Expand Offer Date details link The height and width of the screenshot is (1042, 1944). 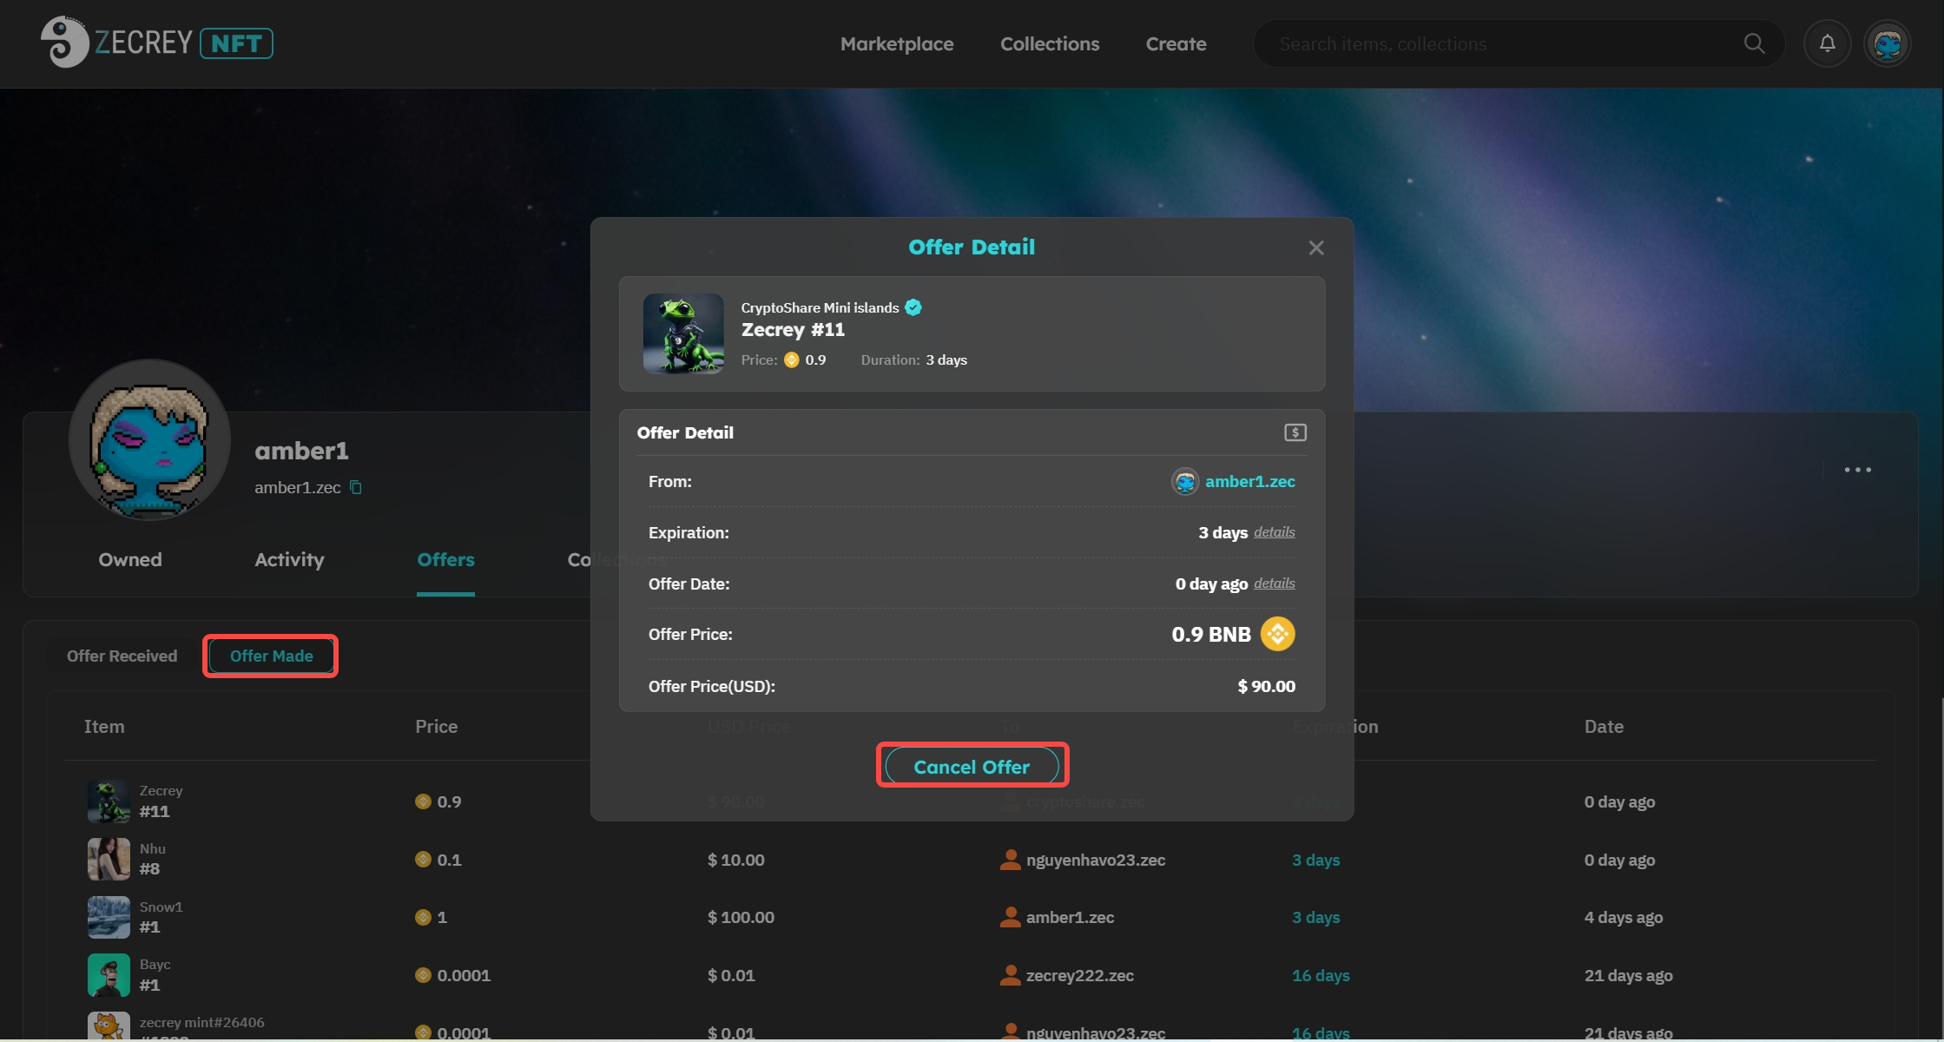click(1274, 584)
